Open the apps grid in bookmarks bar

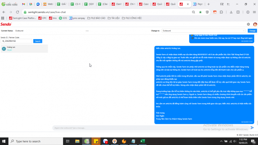click(x=3, y=18)
